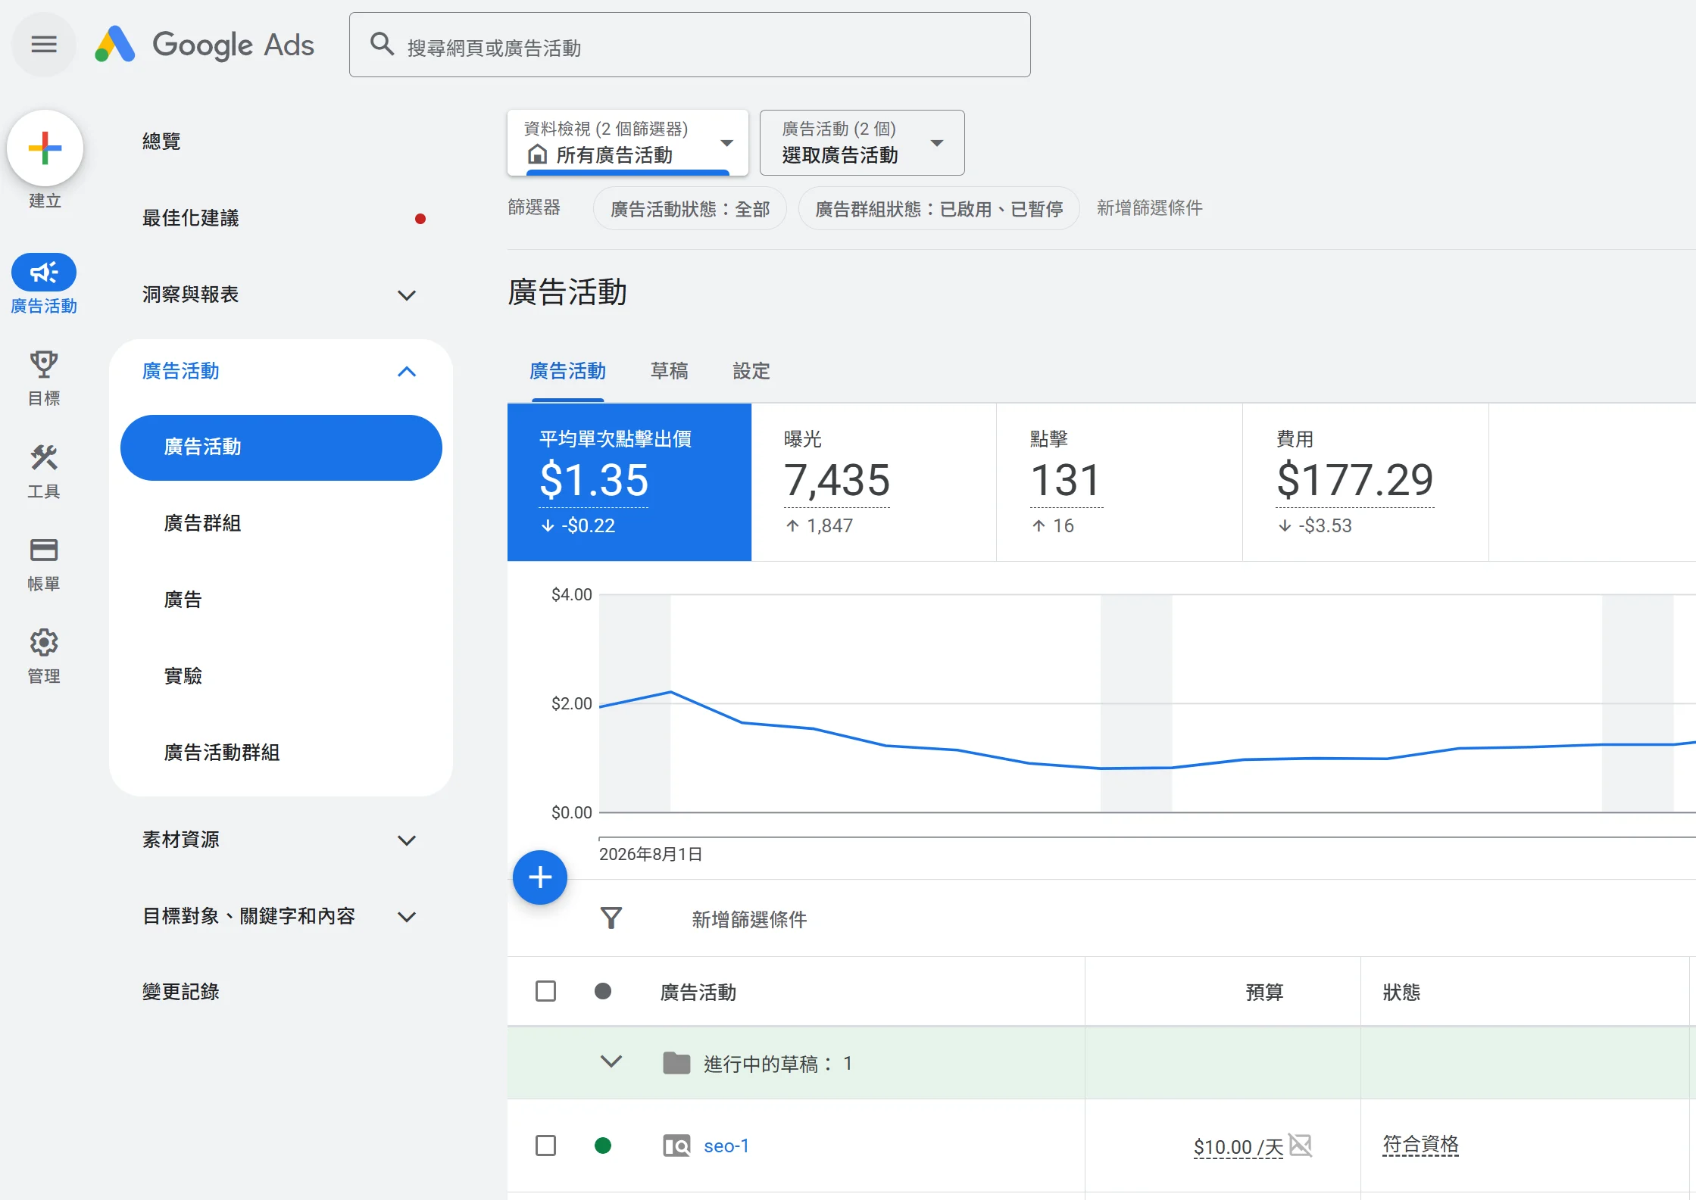Viewport: 1696px width, 1200px height.
Task: Open the 選取廣告活動 dropdown
Action: pyautogui.click(x=862, y=142)
